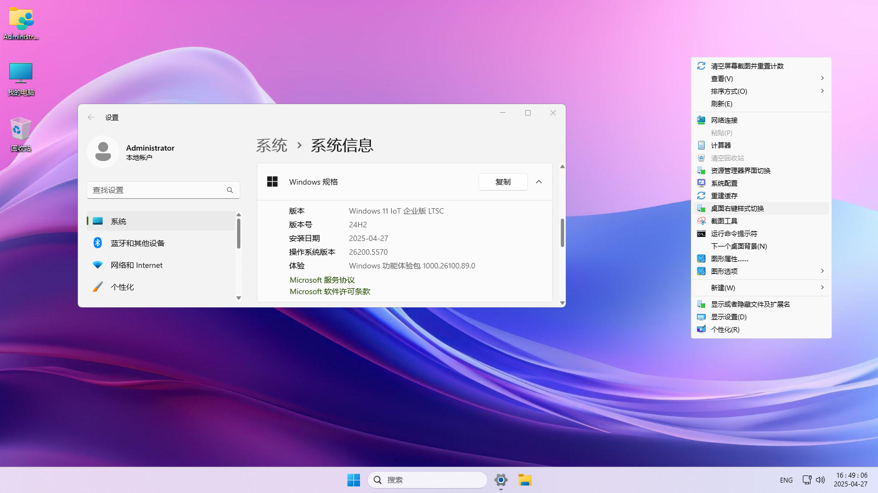Viewport: 878px width, 493px height.
Task: Open Microsoft 软件许可条款 link
Action: click(330, 291)
